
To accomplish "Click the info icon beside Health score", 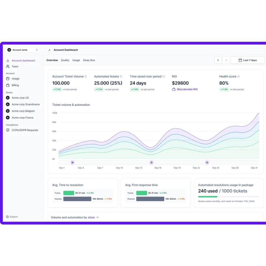I will pyautogui.click(x=238, y=77).
